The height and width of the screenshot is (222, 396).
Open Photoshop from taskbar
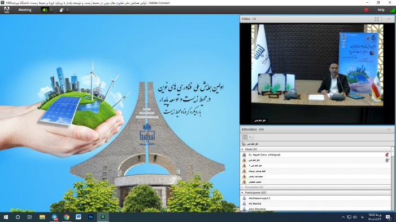(90, 217)
